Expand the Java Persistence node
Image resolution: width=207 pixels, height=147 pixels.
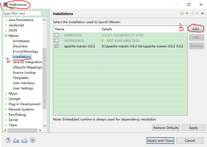click(x=6, y=20)
